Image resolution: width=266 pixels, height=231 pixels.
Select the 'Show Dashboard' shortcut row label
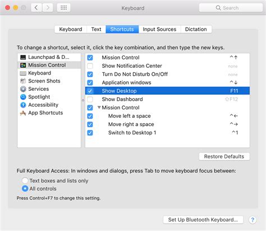(x=122, y=99)
